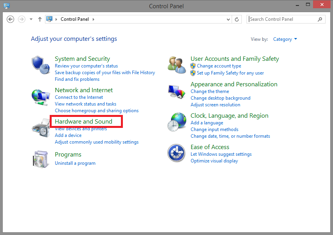333x235 pixels.
Task: Click the search magnifier icon
Action: (320, 19)
